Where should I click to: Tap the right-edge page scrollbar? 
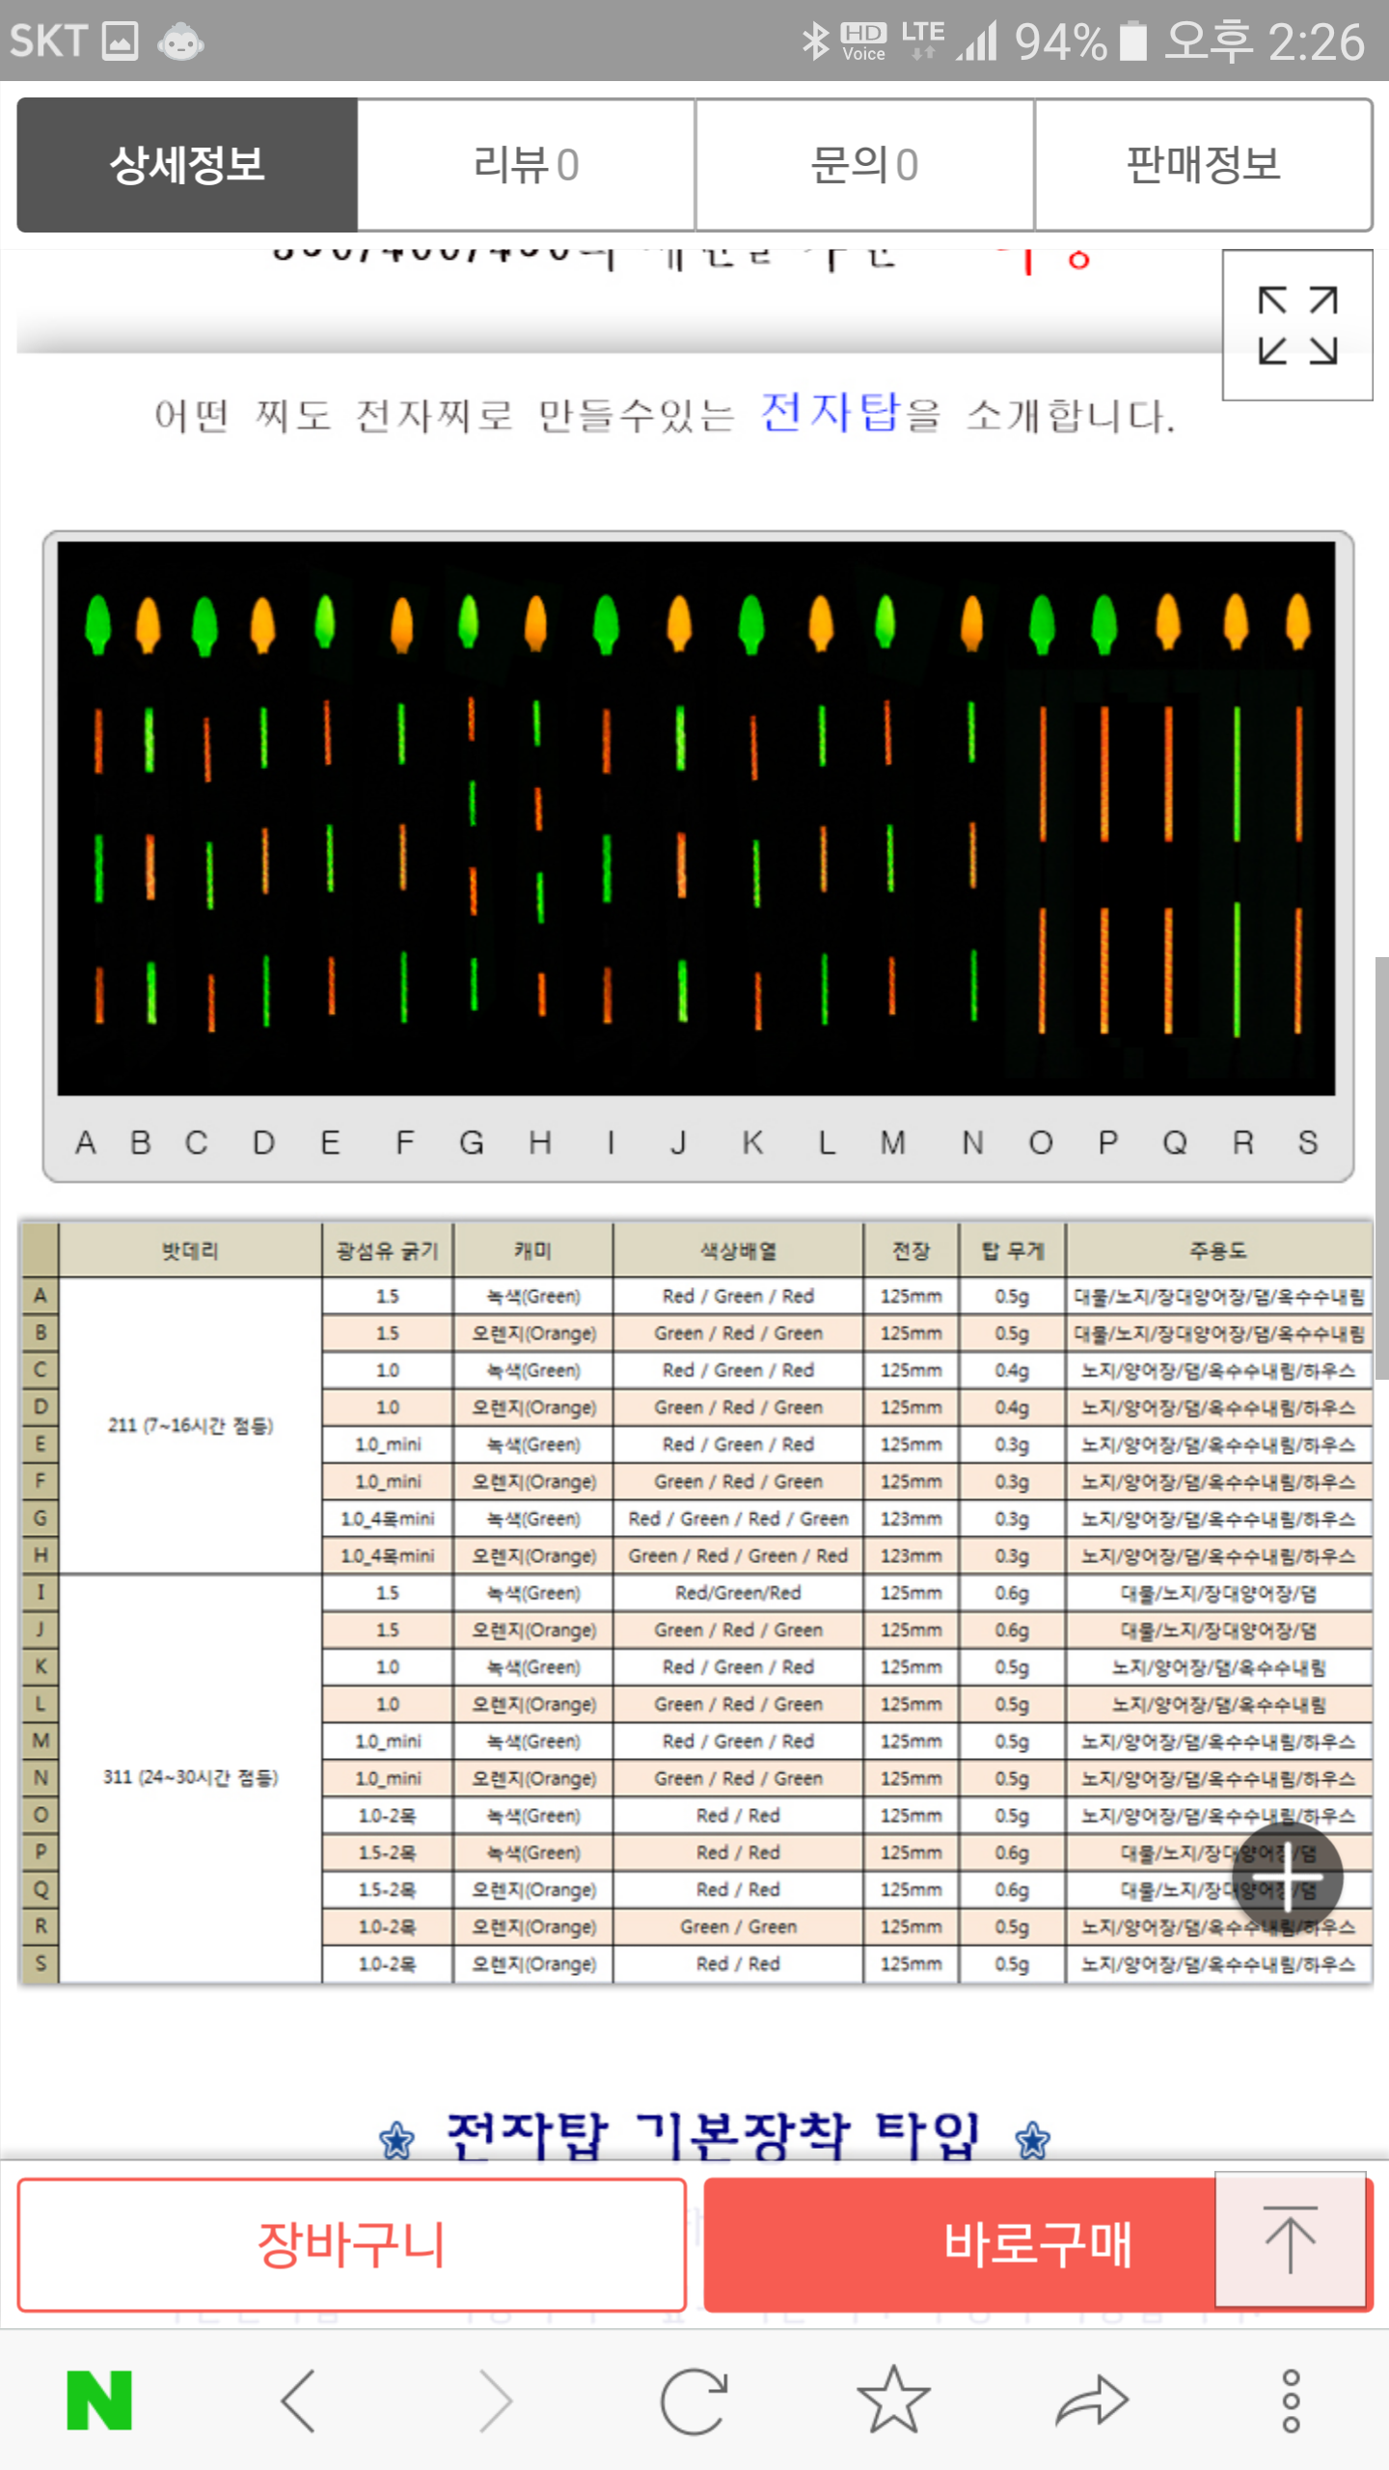(1381, 1167)
